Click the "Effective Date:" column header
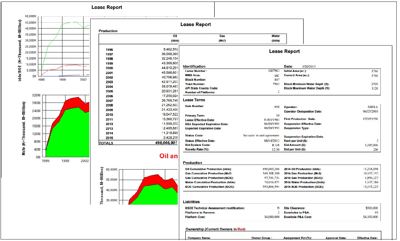Viewport: 400px width, 241px height. tap(367, 238)
